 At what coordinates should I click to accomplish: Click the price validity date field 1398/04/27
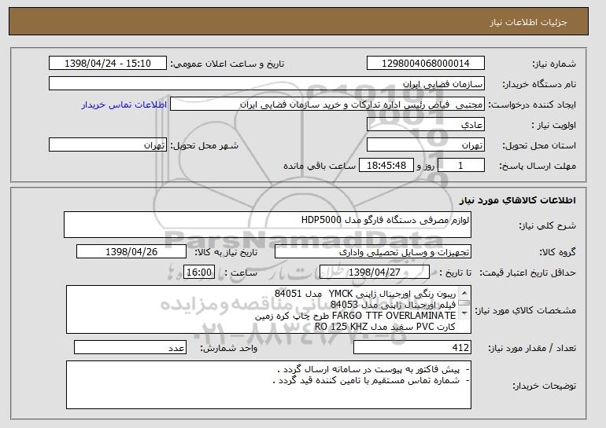point(375,273)
